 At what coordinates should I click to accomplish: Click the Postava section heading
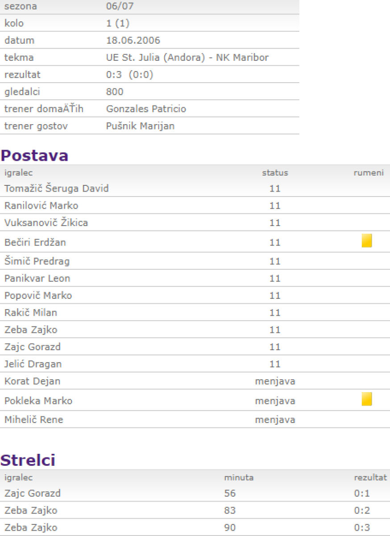point(34,155)
